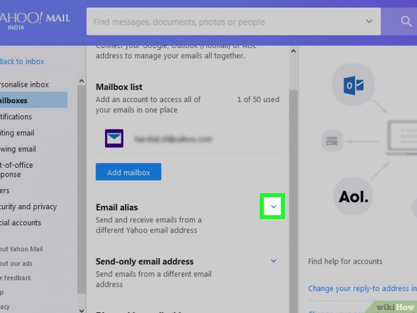Go back to inbox link
This screenshot has width=417, height=313.
[x=22, y=61]
